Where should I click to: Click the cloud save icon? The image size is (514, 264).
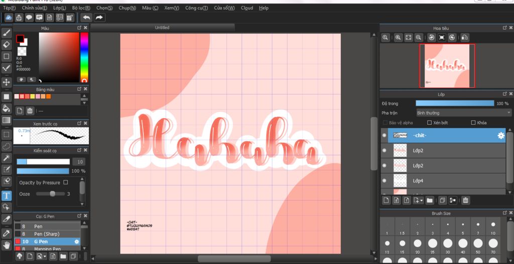point(9,18)
